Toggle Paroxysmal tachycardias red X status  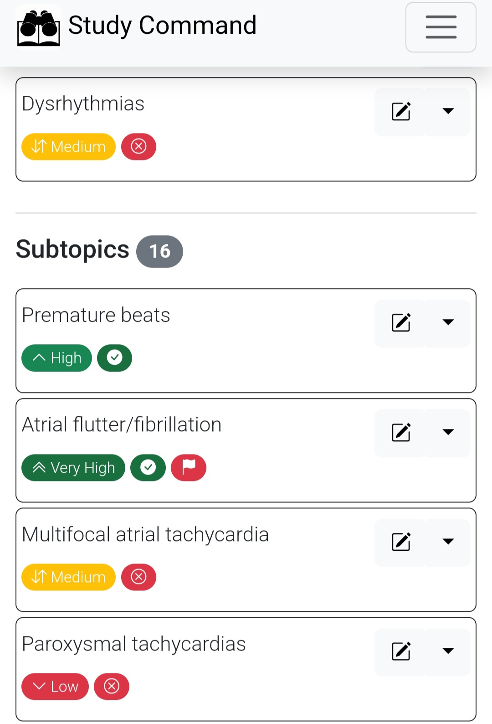(x=112, y=686)
